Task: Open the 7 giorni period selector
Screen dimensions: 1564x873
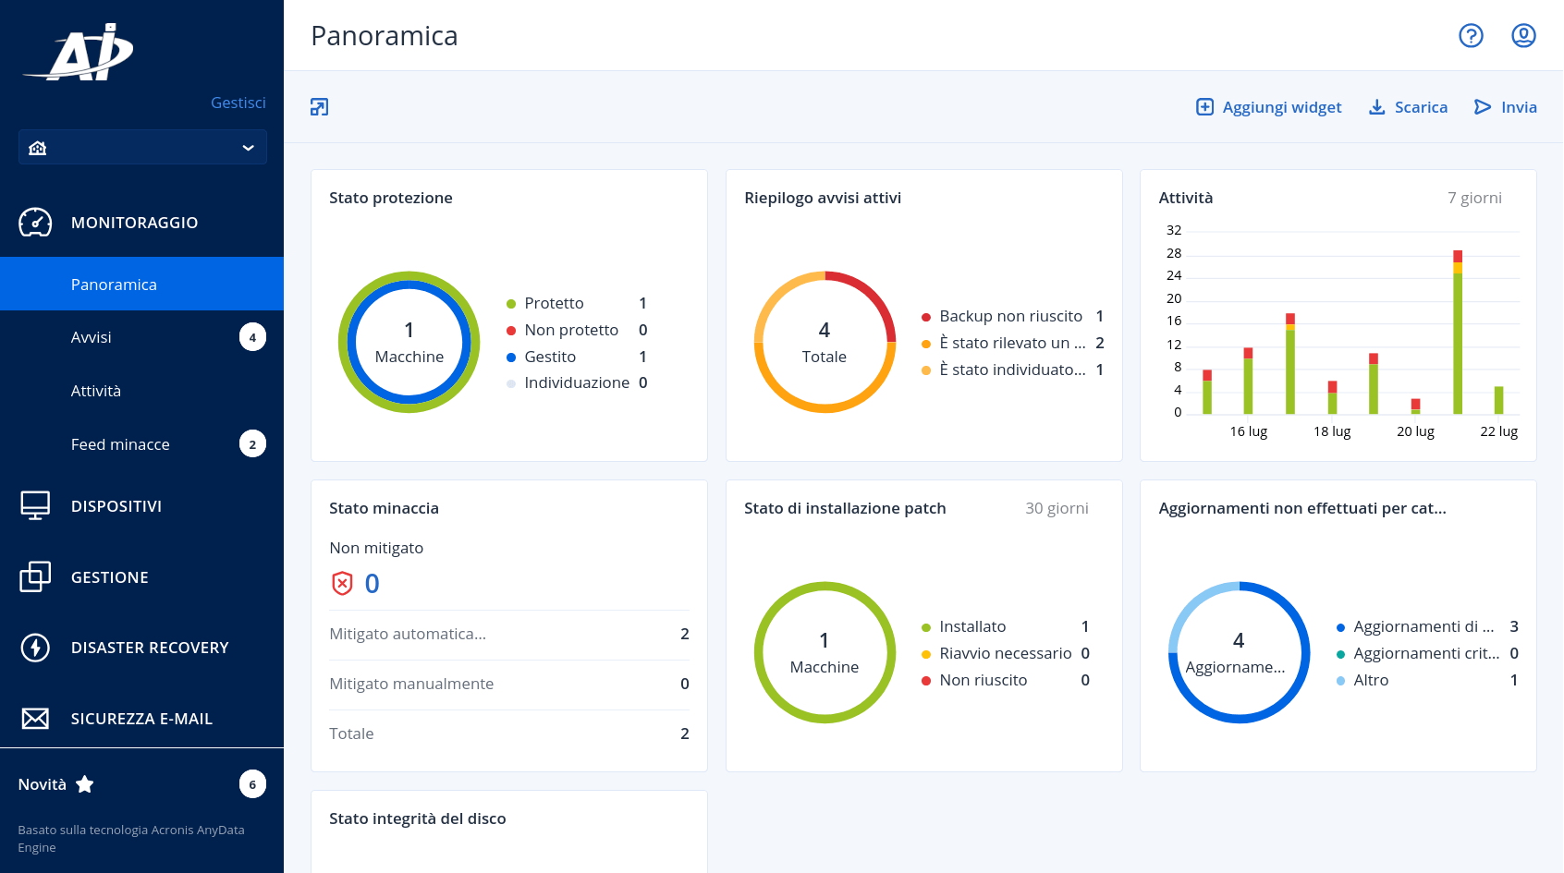Action: coord(1474,198)
